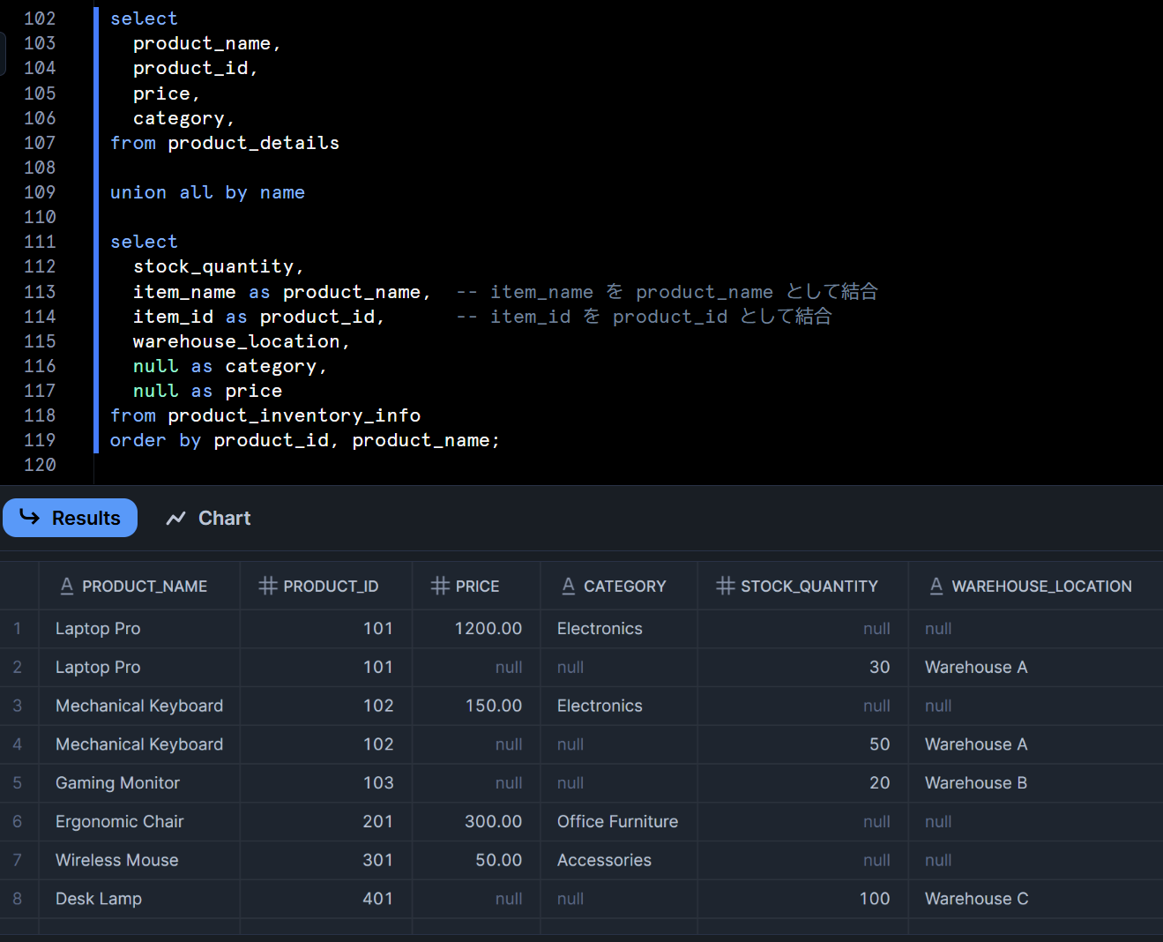Place cursor on 'union all by name' line
Viewport: 1163px width, 942px height.
point(207,192)
